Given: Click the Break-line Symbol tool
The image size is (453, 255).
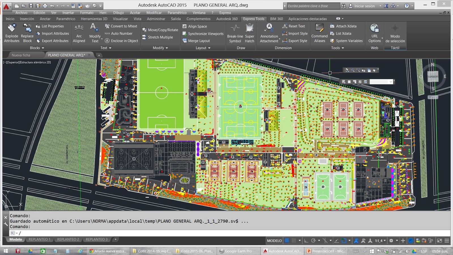Looking at the screenshot, I should (235, 33).
